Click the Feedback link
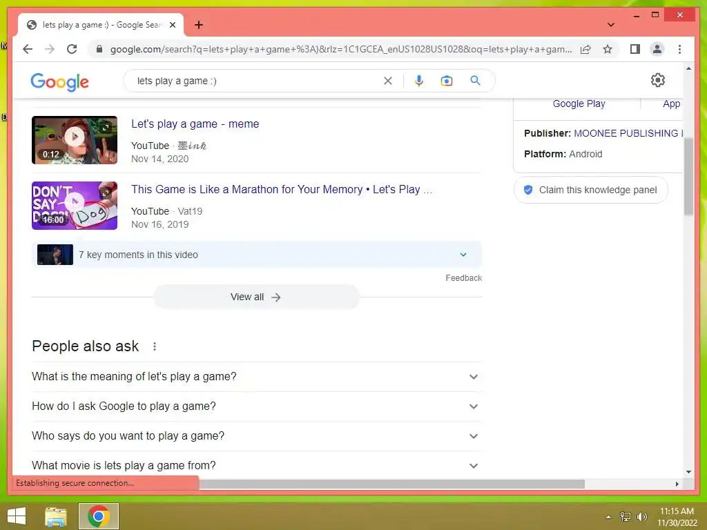Image resolution: width=707 pixels, height=530 pixels. click(463, 278)
